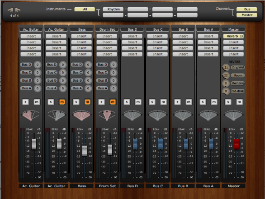Screen dimensions: 265x199
Task: Click the first Ac. Guitar volume fader
Action: coord(34,144)
